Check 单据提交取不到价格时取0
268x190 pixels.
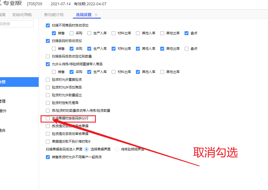click(x=48, y=142)
